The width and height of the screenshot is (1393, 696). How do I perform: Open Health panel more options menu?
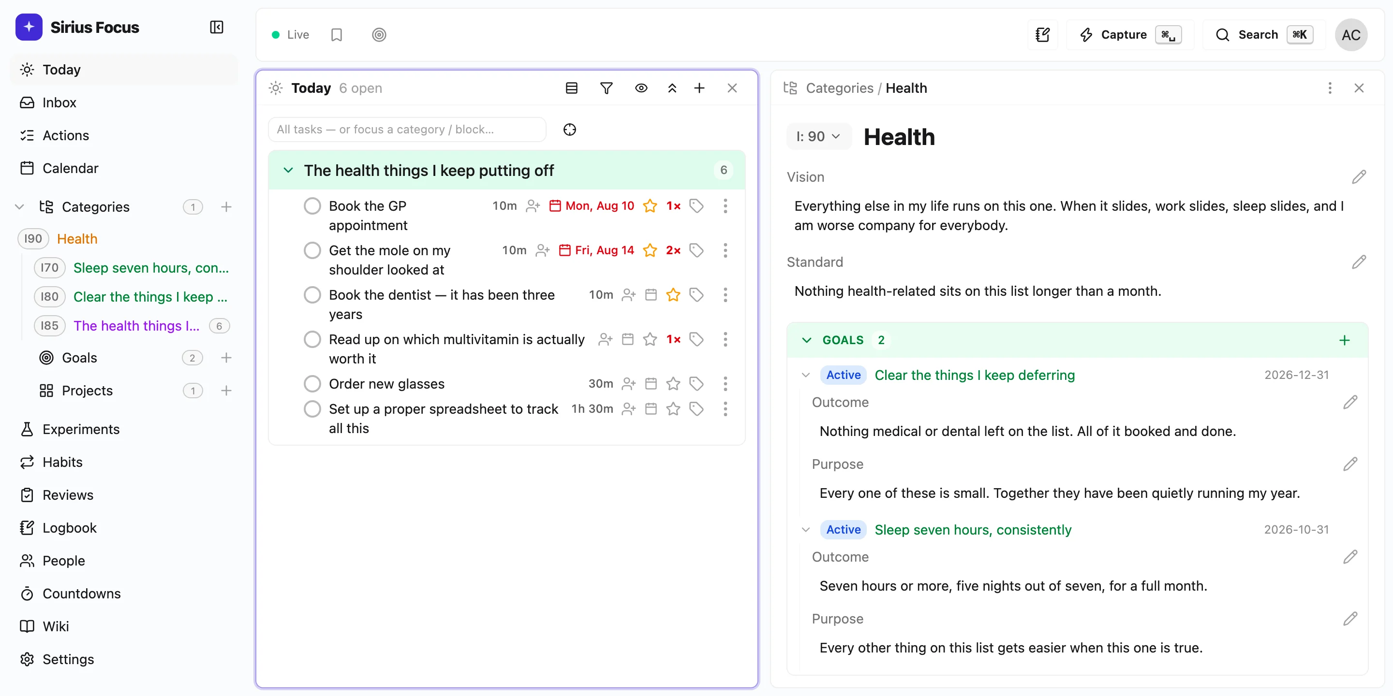point(1330,87)
